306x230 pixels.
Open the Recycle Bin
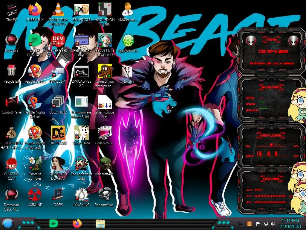(x=12, y=71)
